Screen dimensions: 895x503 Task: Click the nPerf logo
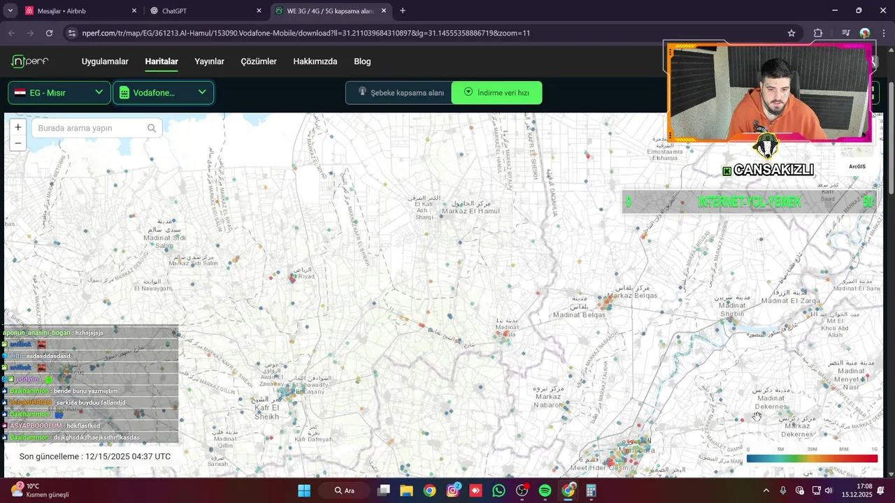(30, 61)
